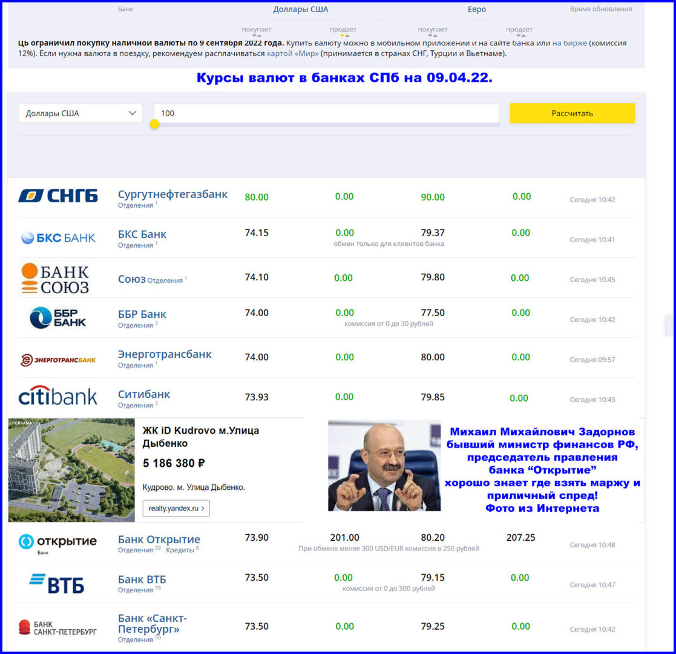
Task: Open the realty.yandex.ru ad button
Action: click(176, 509)
